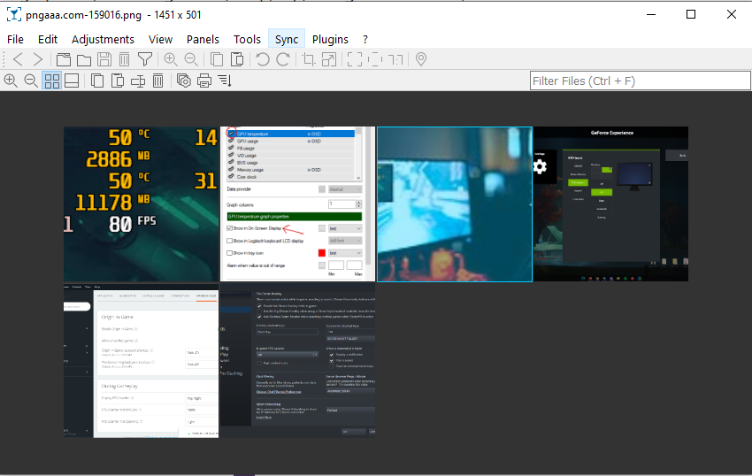Select the GeForce Experience thumbnail
This screenshot has width=752, height=476.
[610, 203]
